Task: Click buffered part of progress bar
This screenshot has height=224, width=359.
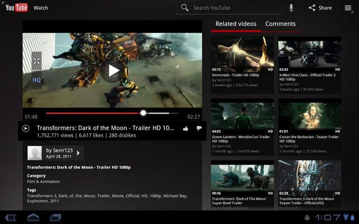Action: [158, 113]
